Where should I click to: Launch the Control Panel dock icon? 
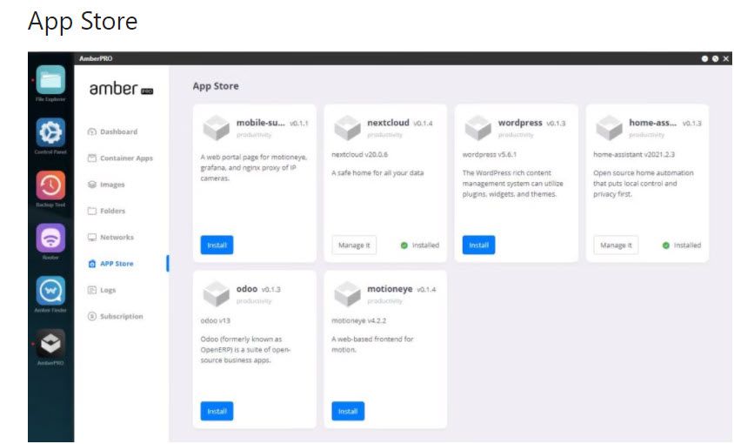pos(50,133)
